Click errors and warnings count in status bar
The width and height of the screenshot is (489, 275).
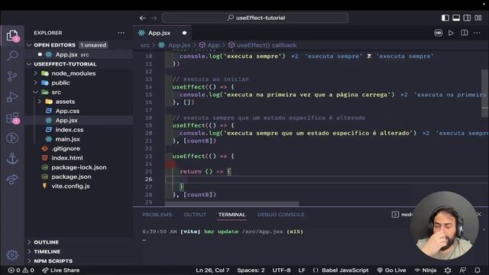coord(21,270)
